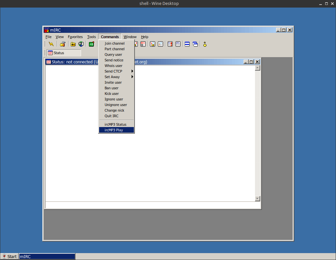Viewport: 336px width, 260px height.
Task: Select Change nick in the menu
Action: click(x=114, y=110)
